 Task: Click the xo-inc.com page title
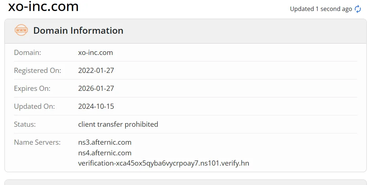tap(43, 7)
